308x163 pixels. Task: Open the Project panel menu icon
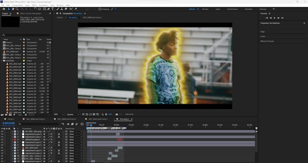[x=10, y=14]
